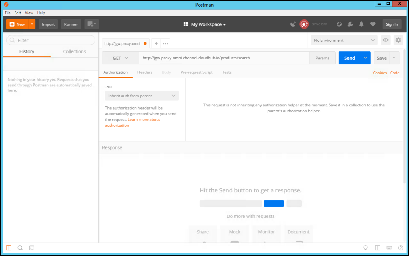This screenshot has height=256, width=409.
Task: Click the Find search icon in status bar
Action: click(x=20, y=248)
